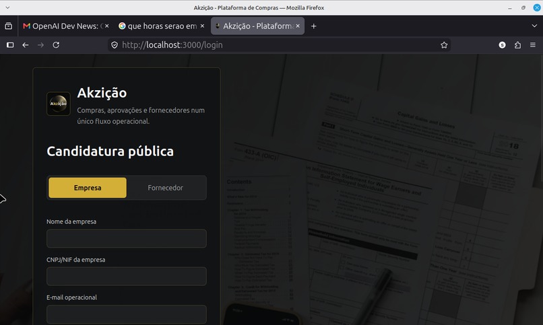Click the Candidatura pública heading
Viewport: 543px width, 325px height.
tap(110, 151)
